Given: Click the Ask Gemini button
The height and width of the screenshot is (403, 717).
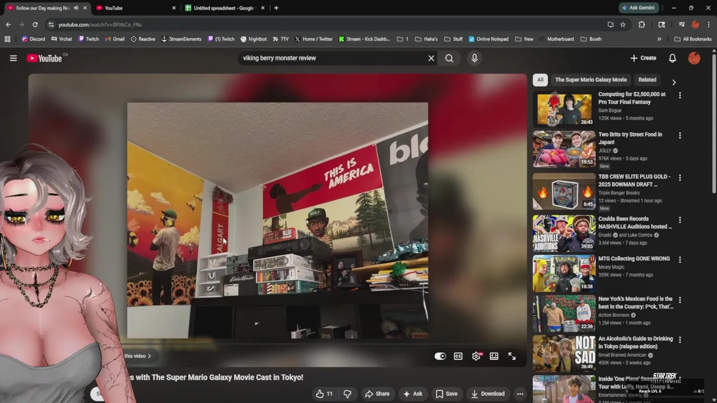Looking at the screenshot, I should [x=638, y=8].
